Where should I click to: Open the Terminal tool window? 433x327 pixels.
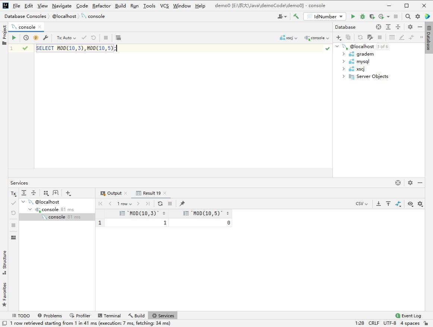pyautogui.click(x=109, y=315)
